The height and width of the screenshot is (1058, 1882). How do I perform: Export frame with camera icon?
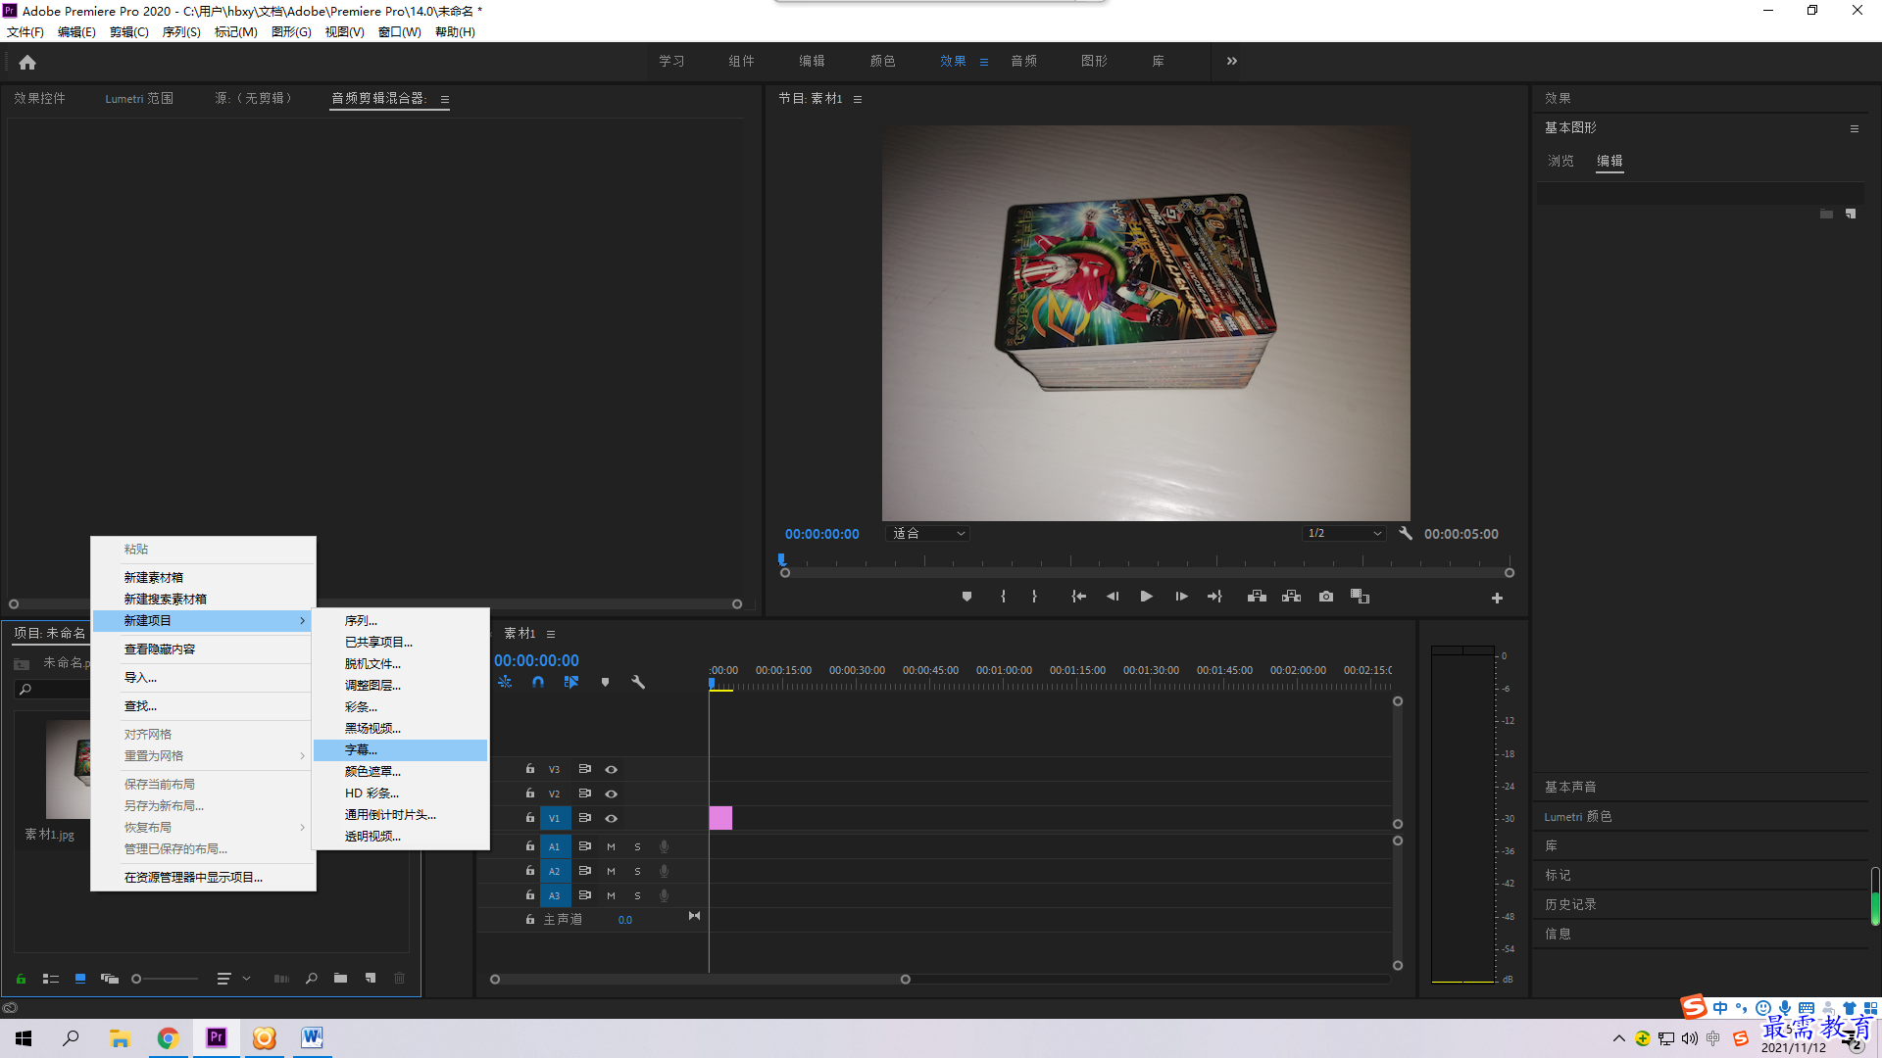1326,597
